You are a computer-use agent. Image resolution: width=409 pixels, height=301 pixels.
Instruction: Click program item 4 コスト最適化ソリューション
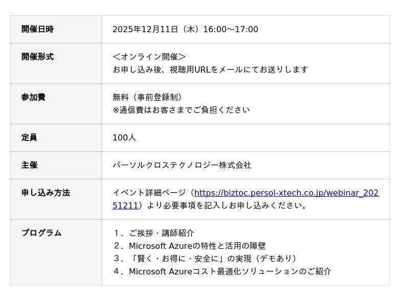coord(222,271)
